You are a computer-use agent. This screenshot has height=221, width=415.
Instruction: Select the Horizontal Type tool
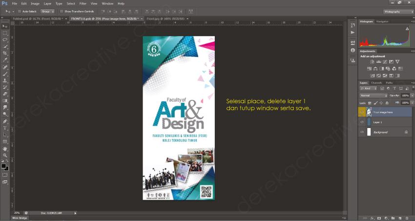(5, 128)
